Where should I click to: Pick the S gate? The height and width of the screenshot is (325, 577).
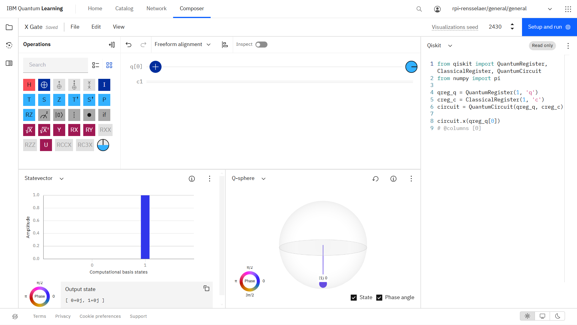pos(44,100)
